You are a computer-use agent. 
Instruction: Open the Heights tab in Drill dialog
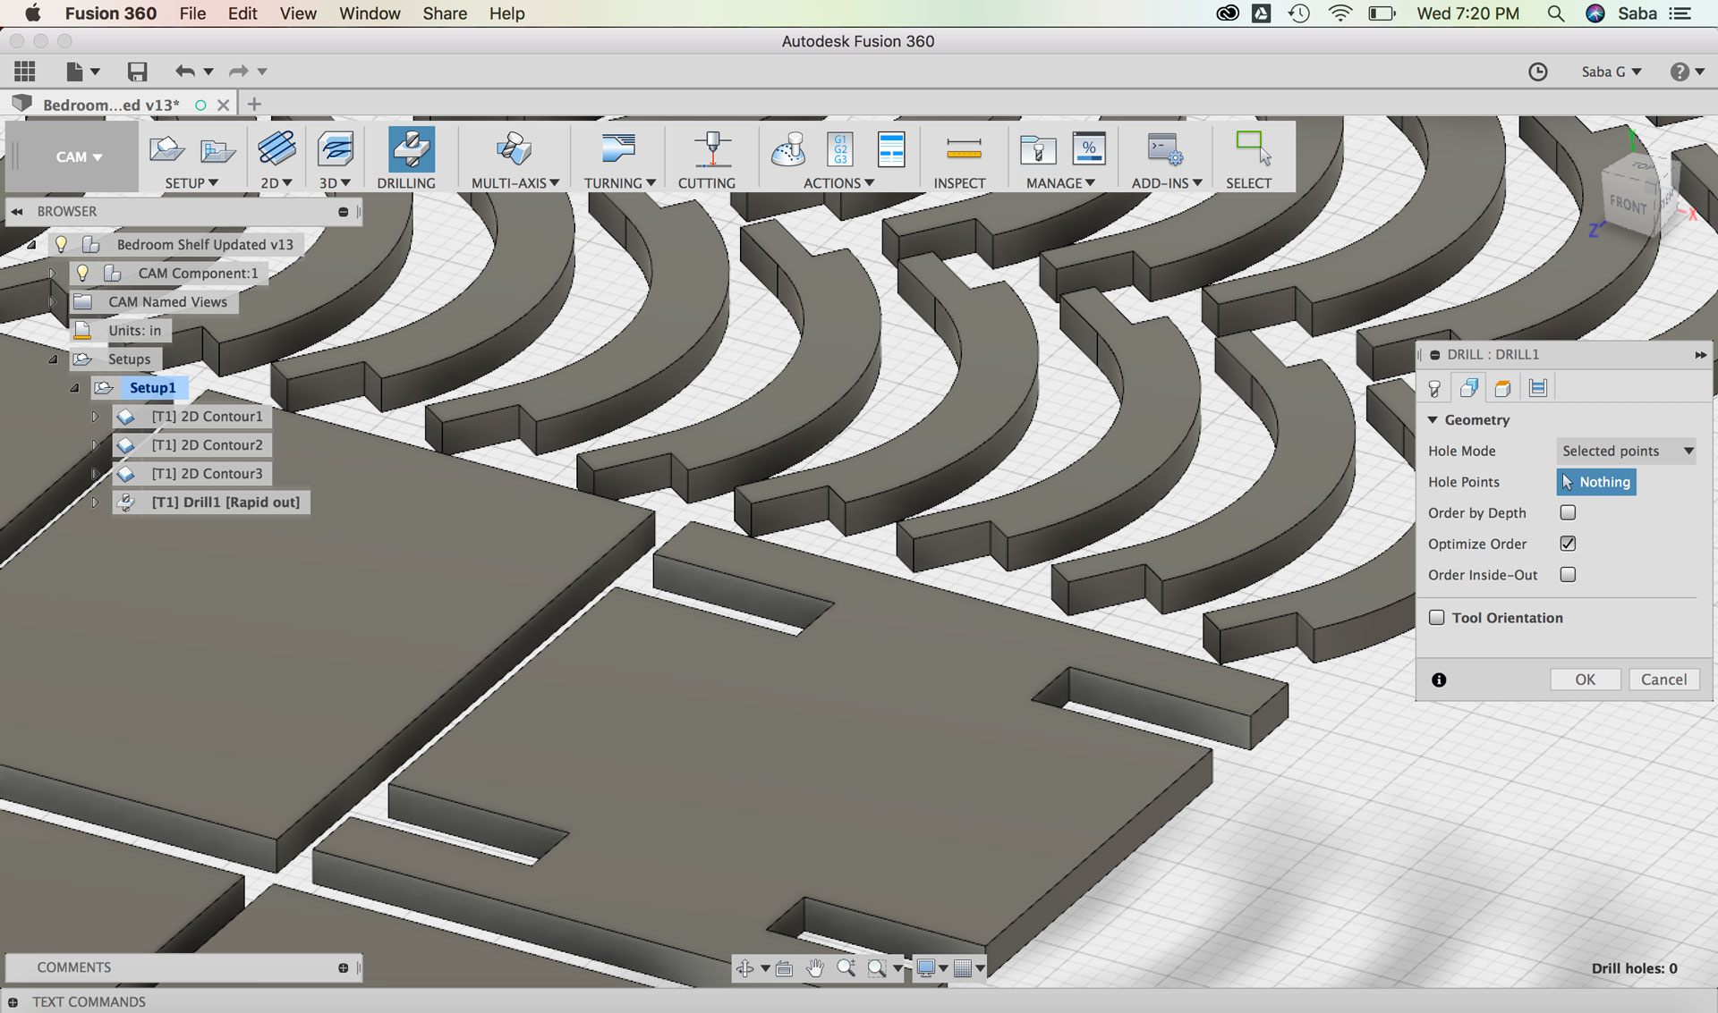tap(1503, 388)
